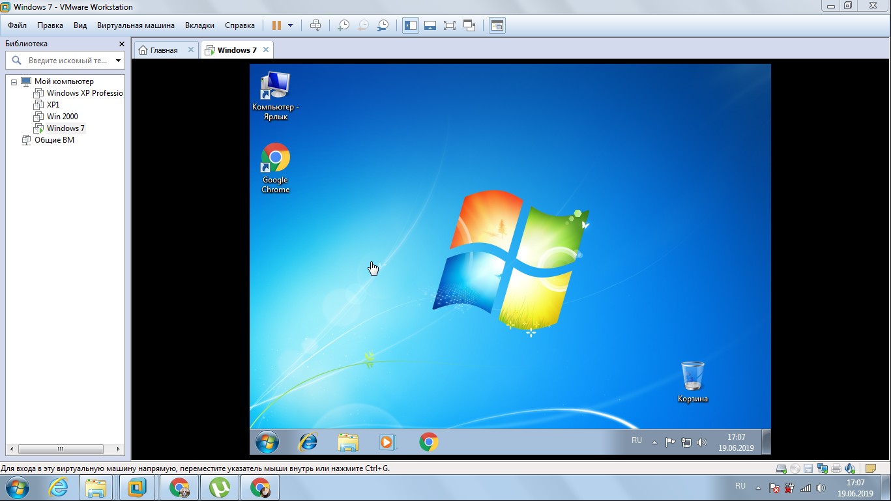Image resolution: width=891 pixels, height=501 pixels.
Task: Select the XP1 virtual machine
Action: 53,105
